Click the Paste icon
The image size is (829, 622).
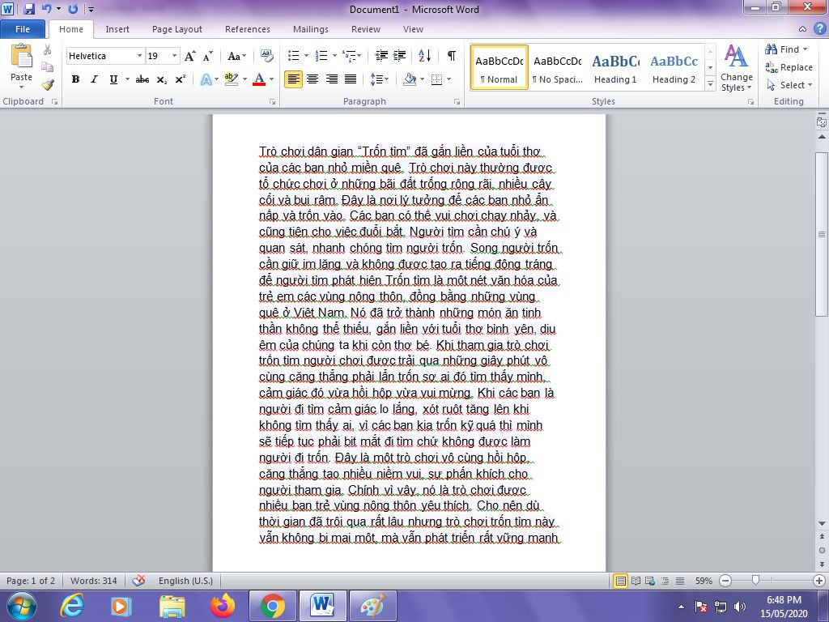pos(21,56)
